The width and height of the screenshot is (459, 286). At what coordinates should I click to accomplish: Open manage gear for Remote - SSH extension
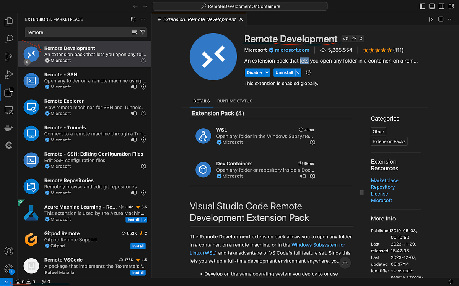(143, 87)
